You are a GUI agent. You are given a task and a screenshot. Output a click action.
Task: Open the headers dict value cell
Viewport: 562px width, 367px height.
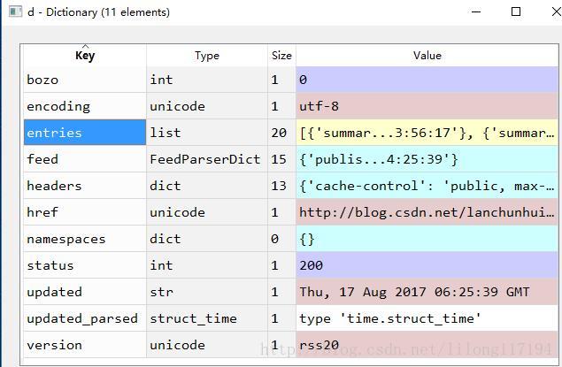point(427,186)
